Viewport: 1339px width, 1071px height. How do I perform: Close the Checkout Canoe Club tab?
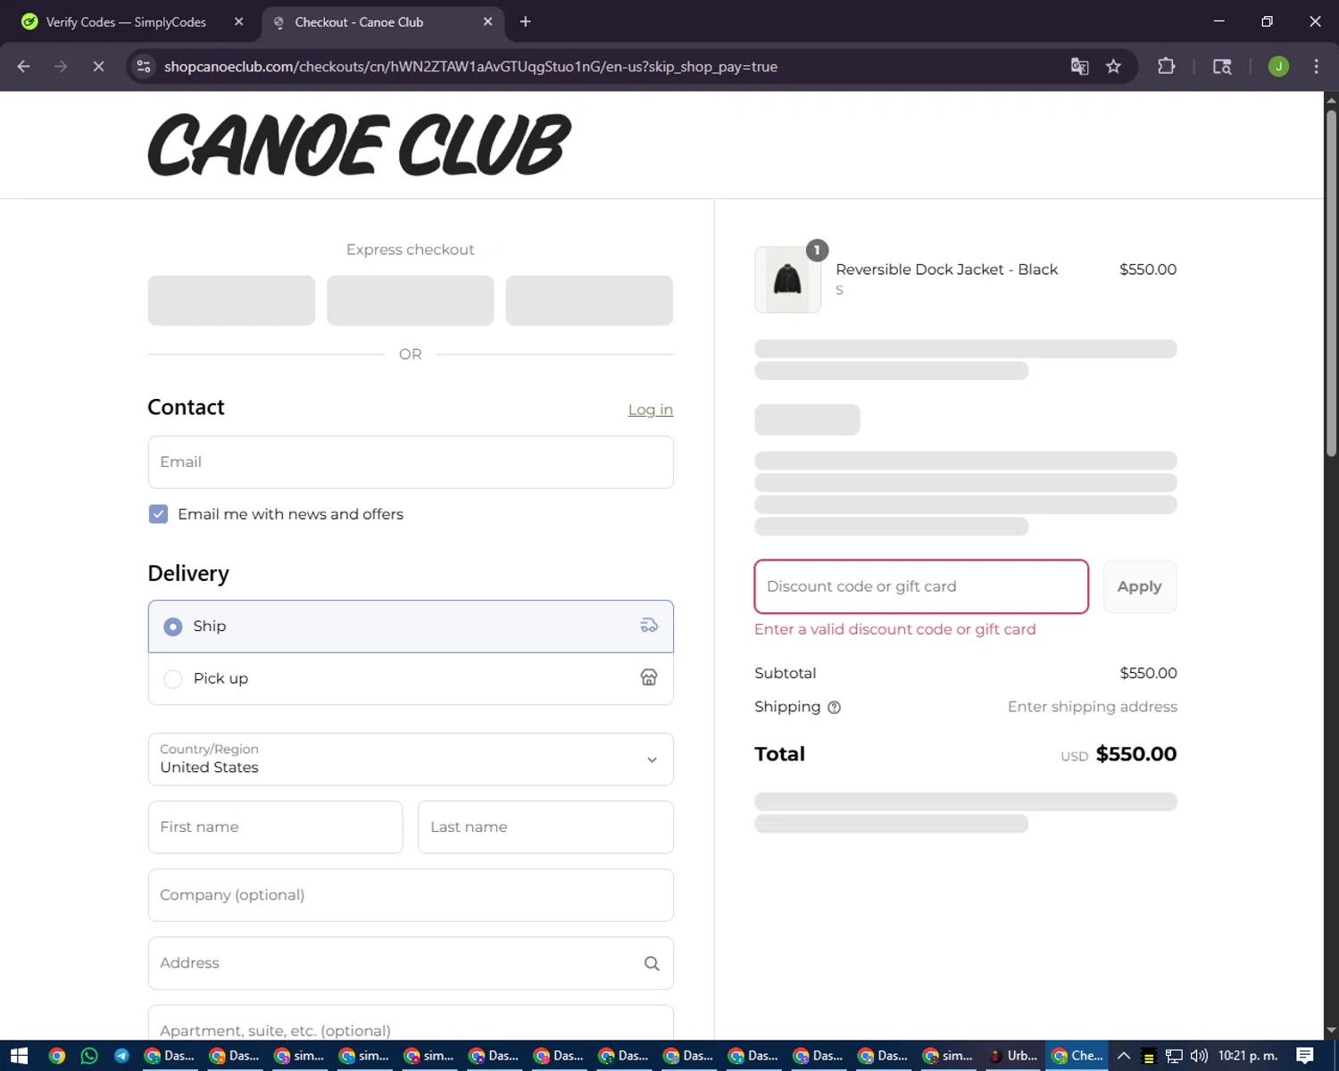pyautogui.click(x=487, y=21)
